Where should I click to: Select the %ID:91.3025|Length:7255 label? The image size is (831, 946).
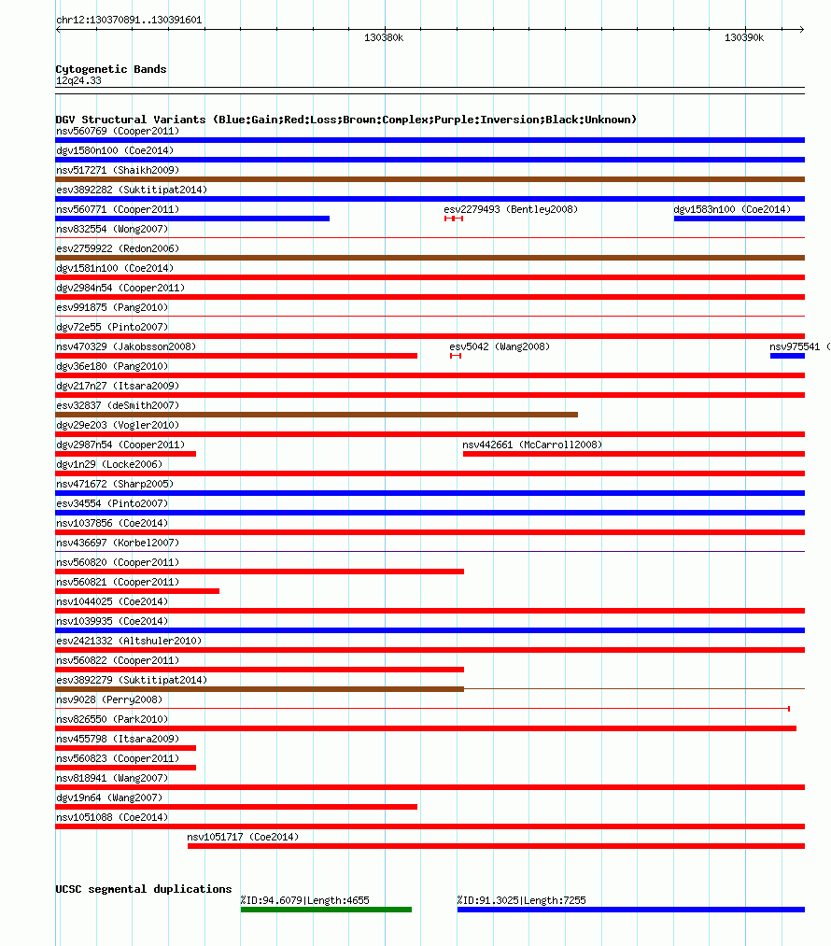(521, 900)
